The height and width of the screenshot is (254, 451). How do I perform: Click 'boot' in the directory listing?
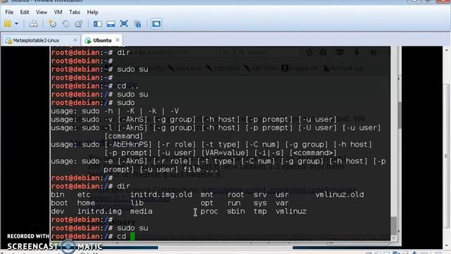(x=59, y=203)
